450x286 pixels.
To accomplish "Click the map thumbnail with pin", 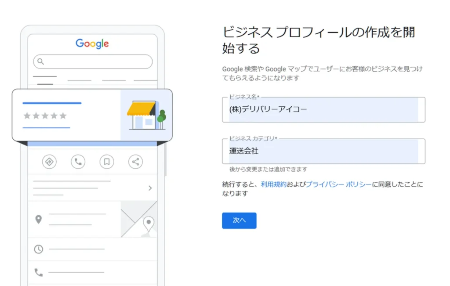I will [139, 219].
